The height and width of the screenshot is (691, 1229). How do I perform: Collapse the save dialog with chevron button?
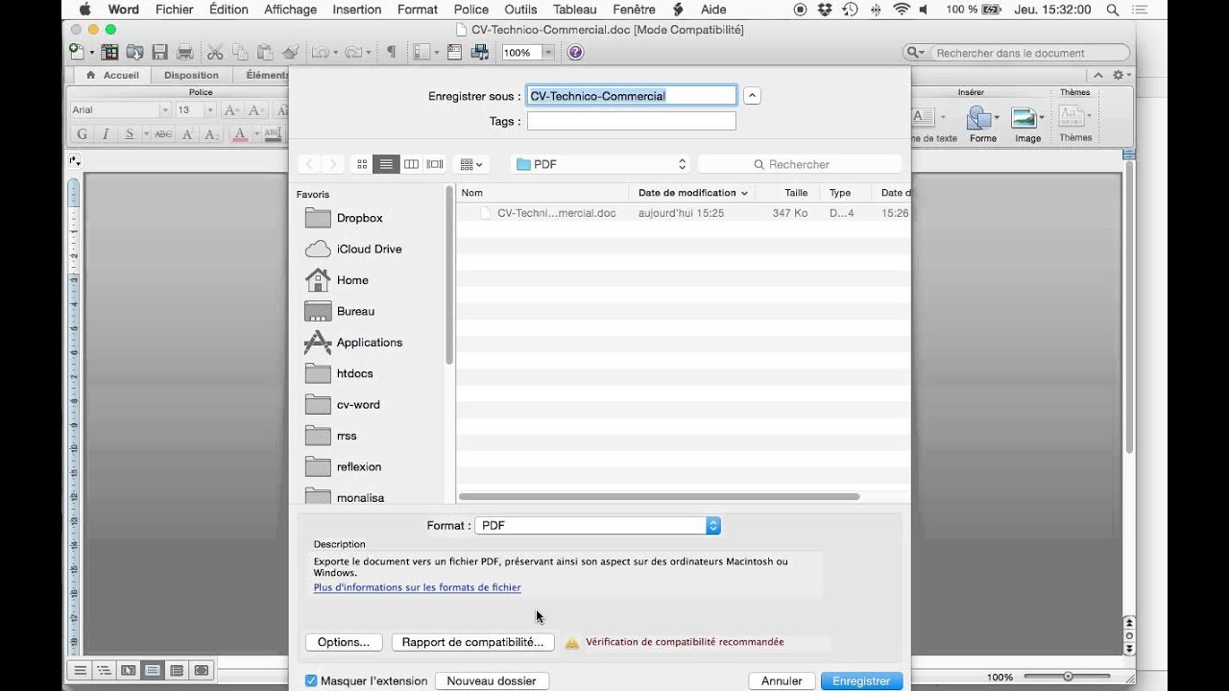[x=753, y=96]
